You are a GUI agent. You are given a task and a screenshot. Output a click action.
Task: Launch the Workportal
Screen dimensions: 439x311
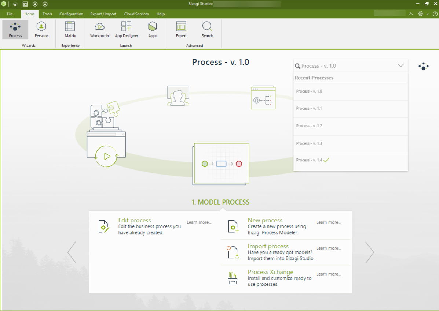pyautogui.click(x=100, y=30)
